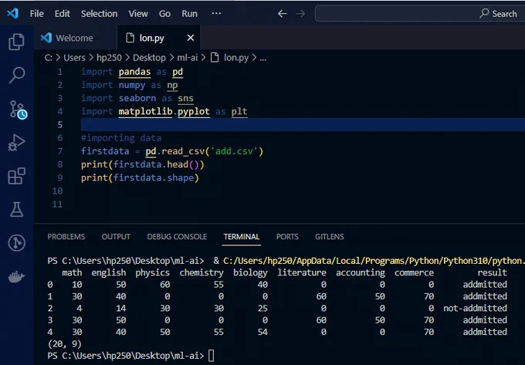525x365 pixels.
Task: Switch to the PROBLEMS panel tab
Action: (x=66, y=237)
